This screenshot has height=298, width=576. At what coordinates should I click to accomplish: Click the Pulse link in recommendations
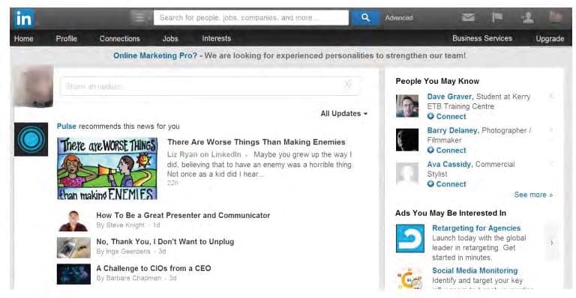tap(67, 126)
